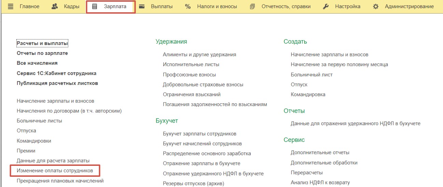This screenshot has height=187, width=443.
Task: Open Все начисления list
Action: click(37, 63)
